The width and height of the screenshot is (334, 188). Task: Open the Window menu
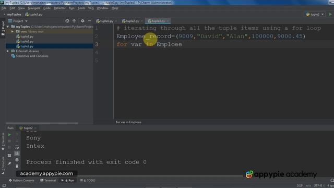[x=102, y=8]
